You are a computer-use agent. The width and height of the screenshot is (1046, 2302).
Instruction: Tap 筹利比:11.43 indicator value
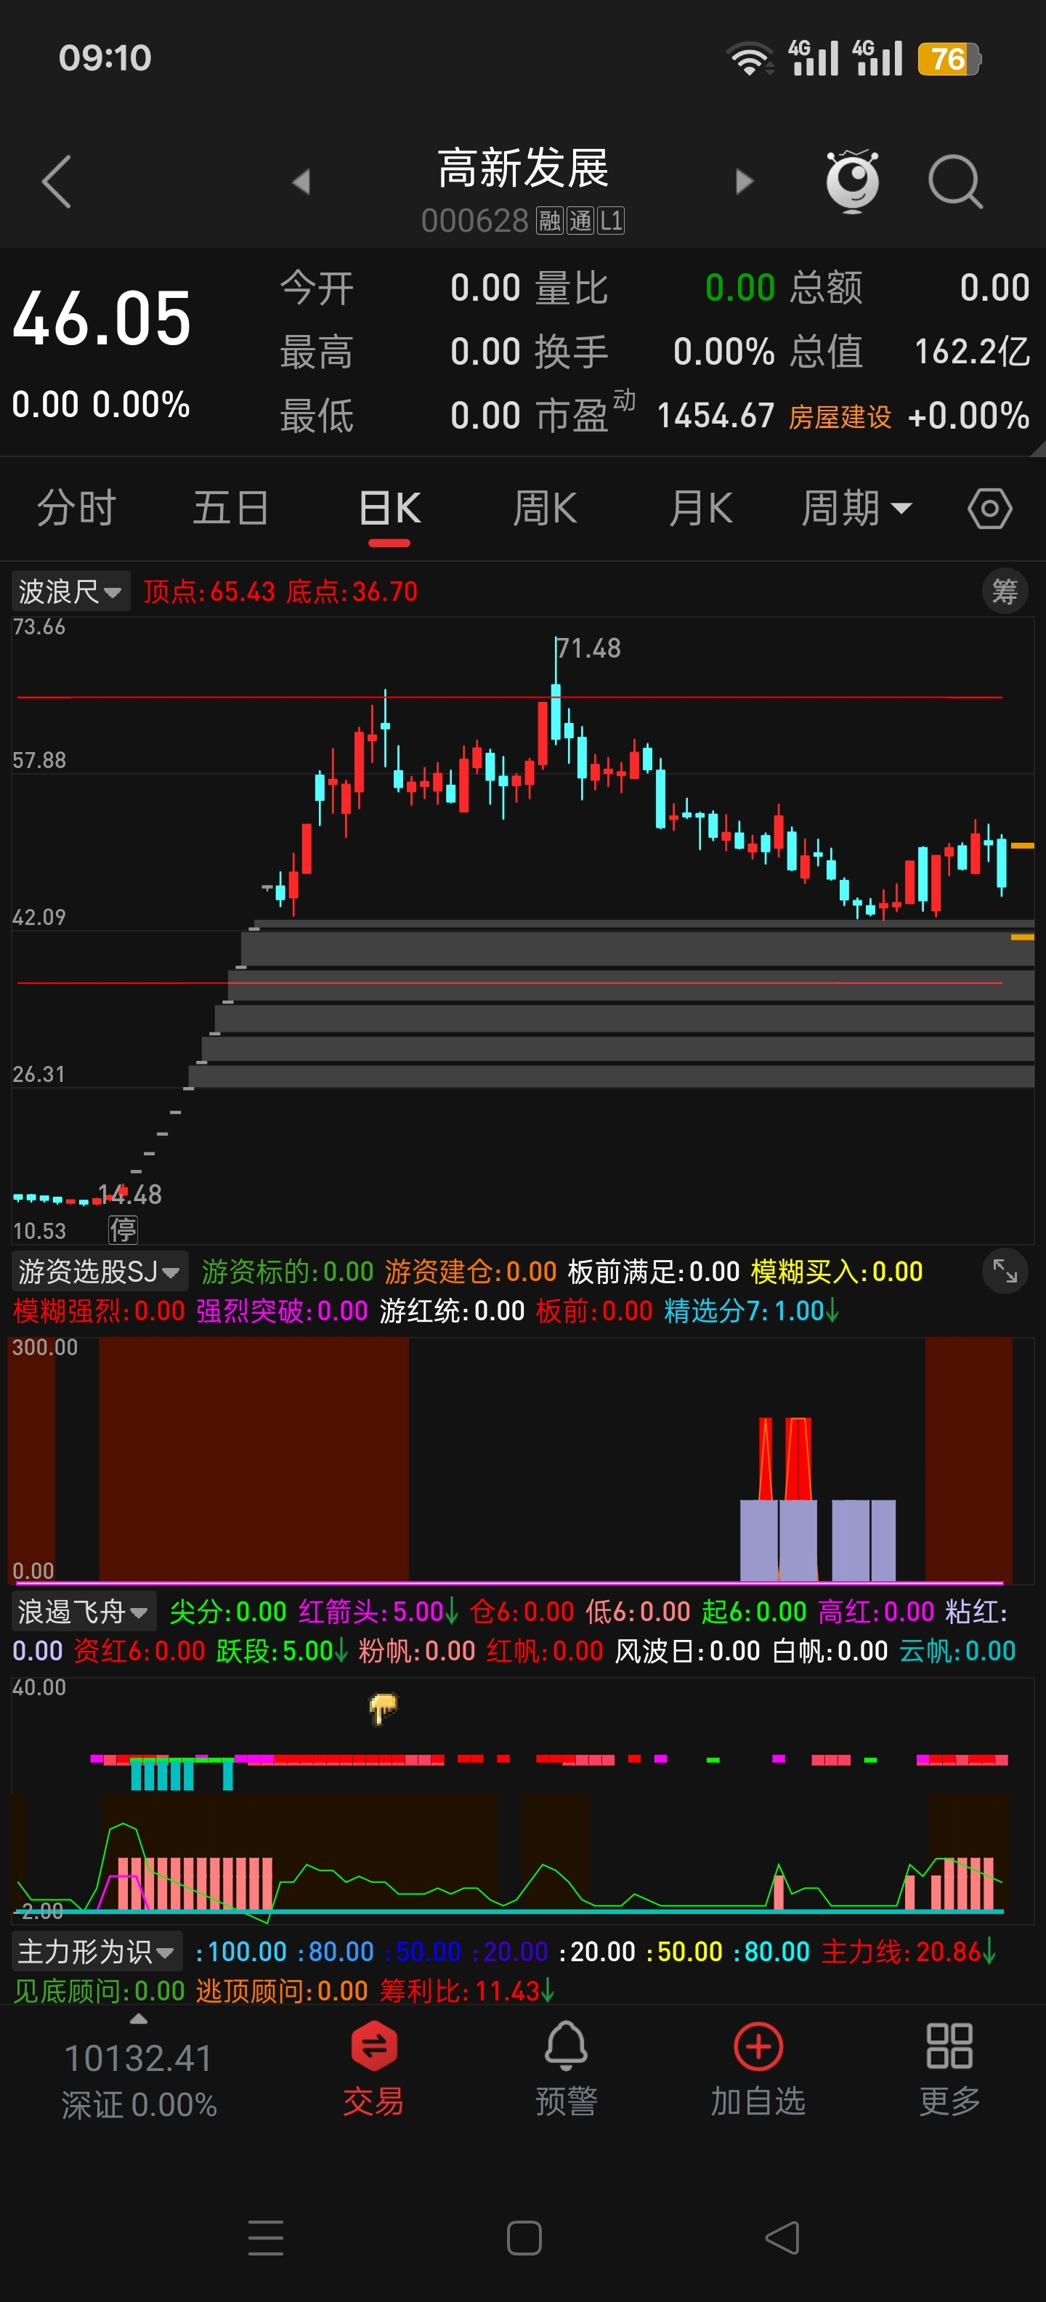click(x=466, y=1991)
